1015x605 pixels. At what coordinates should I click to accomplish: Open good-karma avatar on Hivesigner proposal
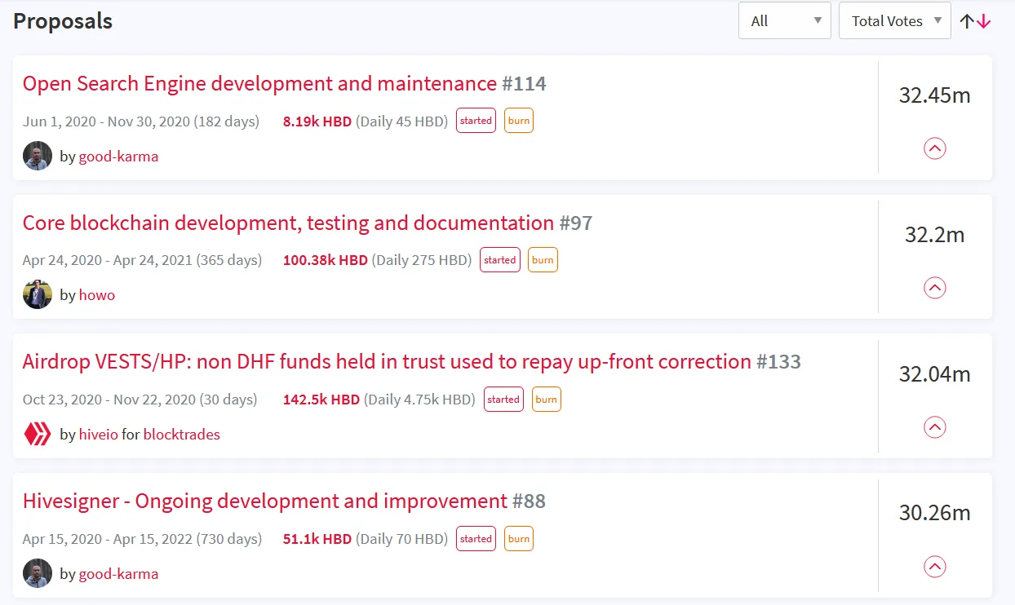tap(38, 573)
